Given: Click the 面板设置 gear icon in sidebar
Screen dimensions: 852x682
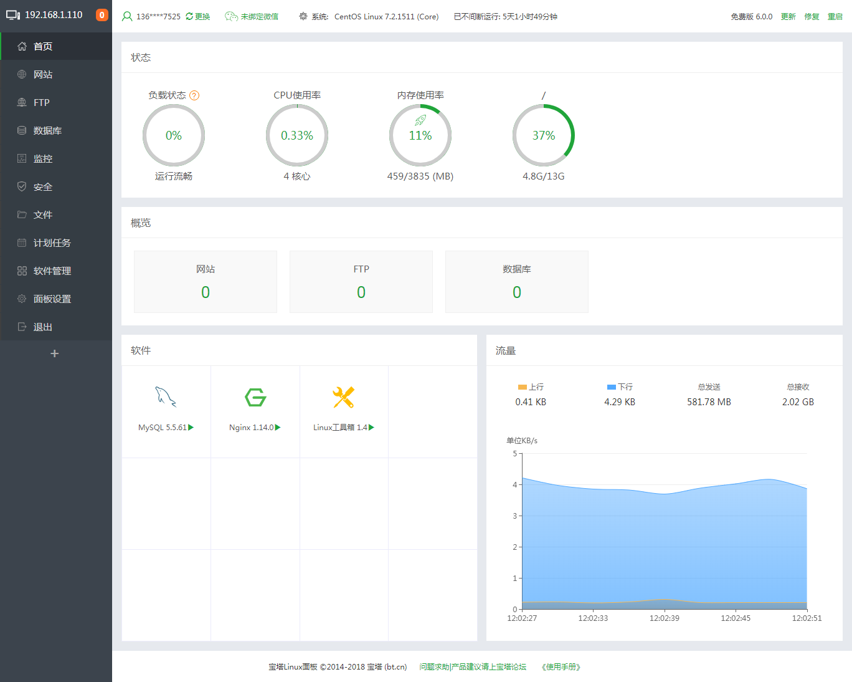Looking at the screenshot, I should [22, 299].
